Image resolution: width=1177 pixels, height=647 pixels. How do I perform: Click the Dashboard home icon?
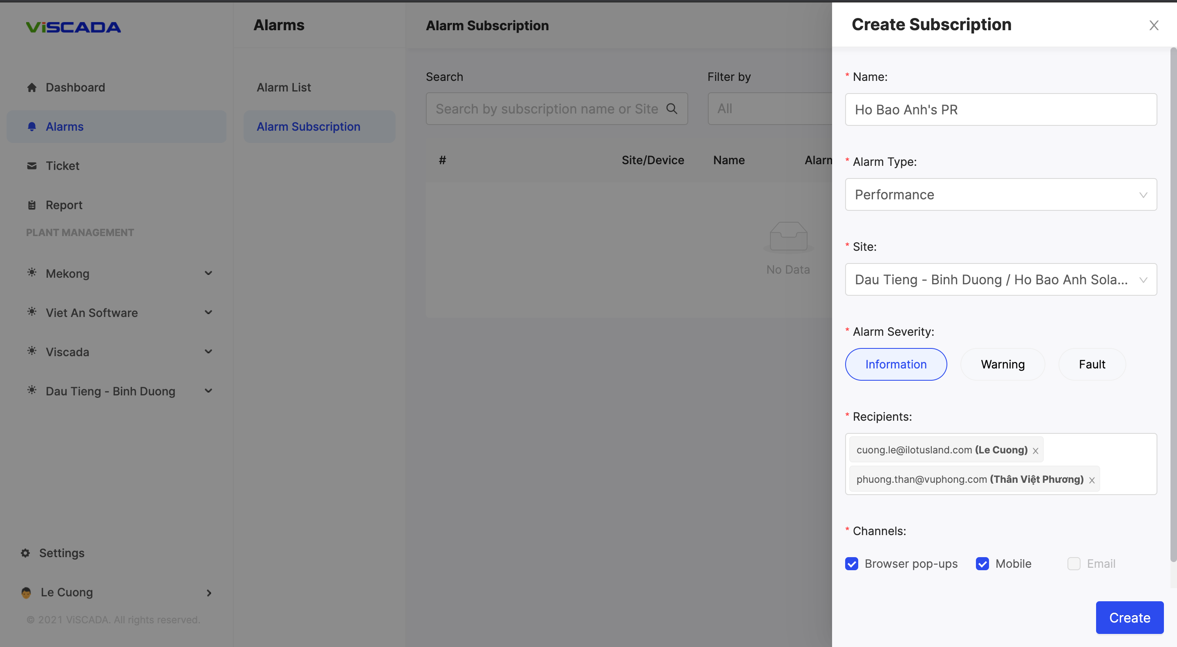click(31, 87)
